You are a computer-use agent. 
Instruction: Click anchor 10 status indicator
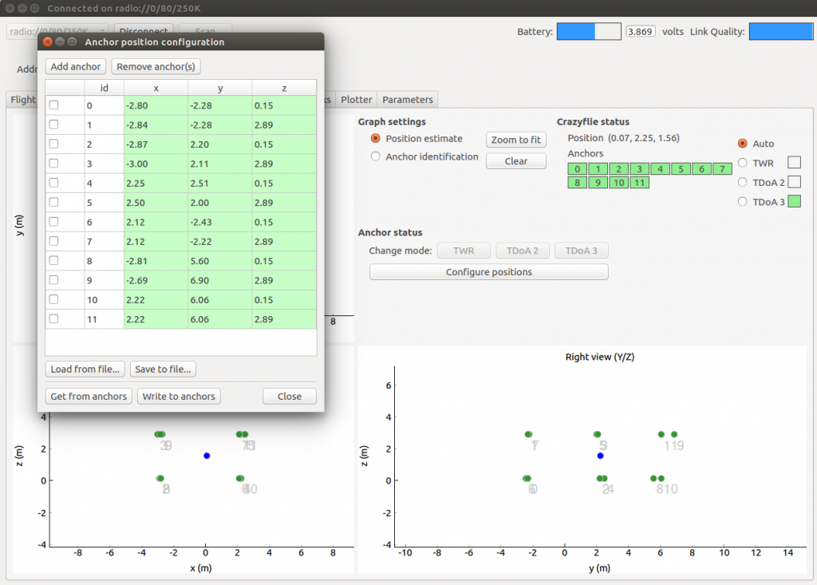(618, 183)
